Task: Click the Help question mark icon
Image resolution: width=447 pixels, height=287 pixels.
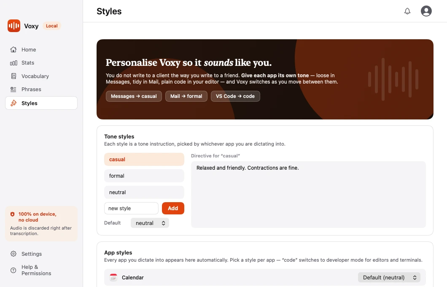Action: [13, 270]
